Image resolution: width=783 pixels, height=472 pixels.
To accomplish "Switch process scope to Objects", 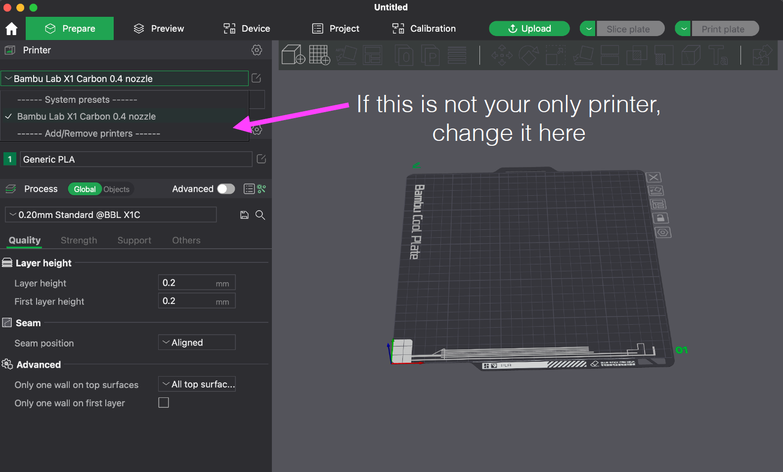I will pyautogui.click(x=117, y=189).
